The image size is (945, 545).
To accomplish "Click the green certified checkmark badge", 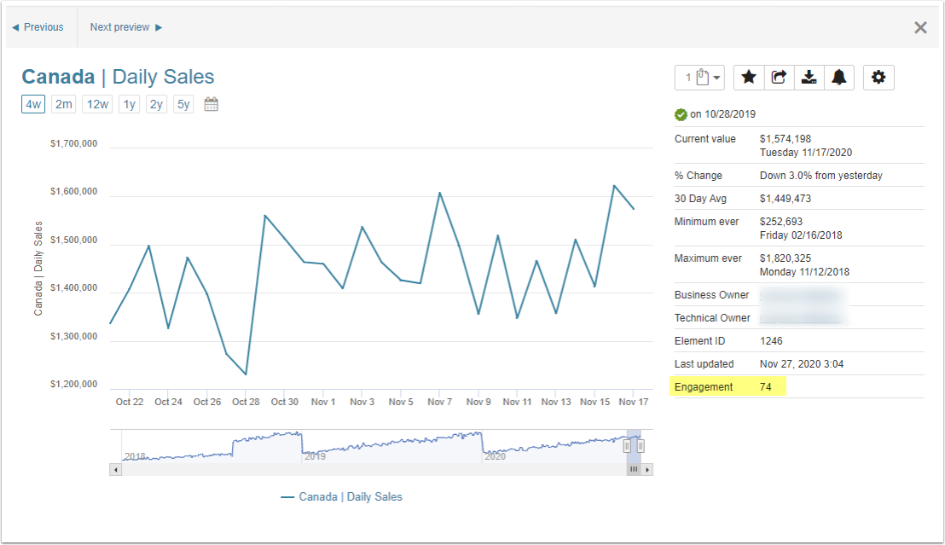I will pos(681,114).
